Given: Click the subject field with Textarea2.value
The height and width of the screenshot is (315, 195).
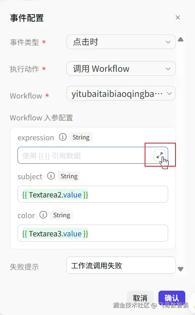Looking at the screenshot, I should coord(93,194).
